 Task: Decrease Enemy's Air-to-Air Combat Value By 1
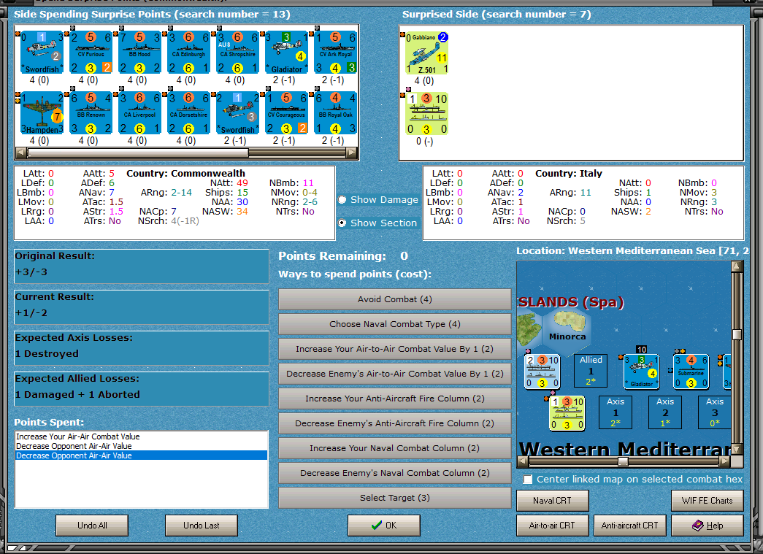point(394,374)
